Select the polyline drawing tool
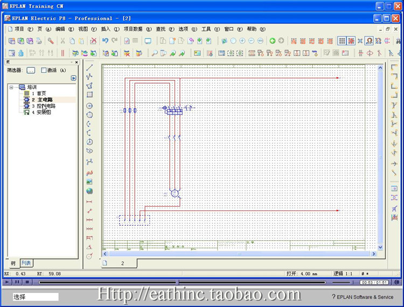This screenshot has width=404, height=307. point(89,77)
